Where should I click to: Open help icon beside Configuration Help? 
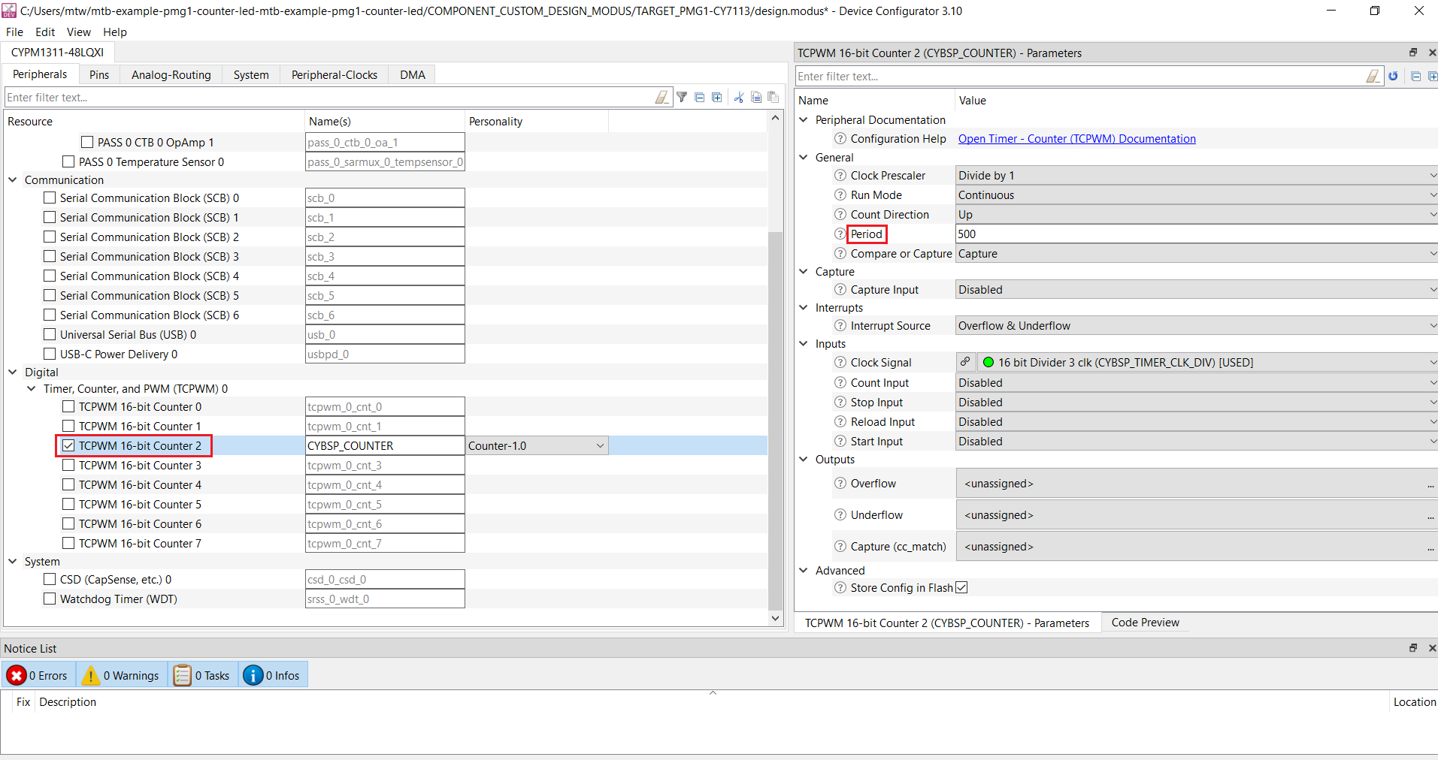click(840, 139)
